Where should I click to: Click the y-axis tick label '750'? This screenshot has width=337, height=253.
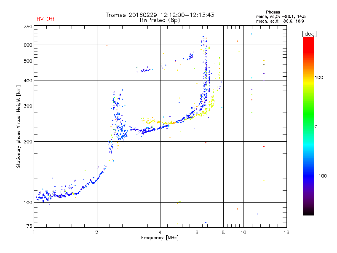point(28,27)
